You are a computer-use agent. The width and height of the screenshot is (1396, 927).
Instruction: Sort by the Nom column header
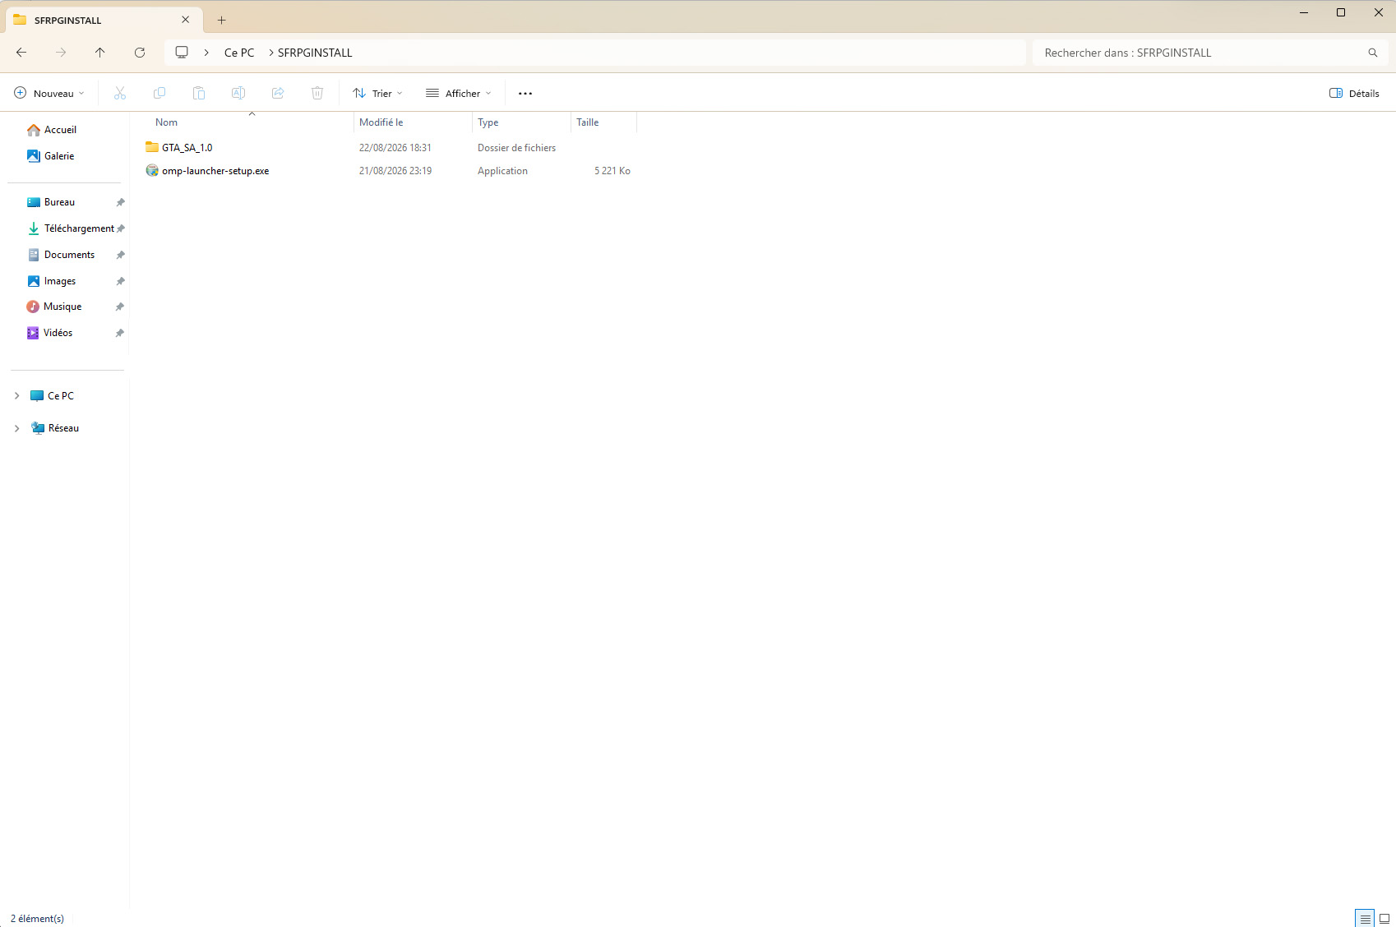click(166, 122)
